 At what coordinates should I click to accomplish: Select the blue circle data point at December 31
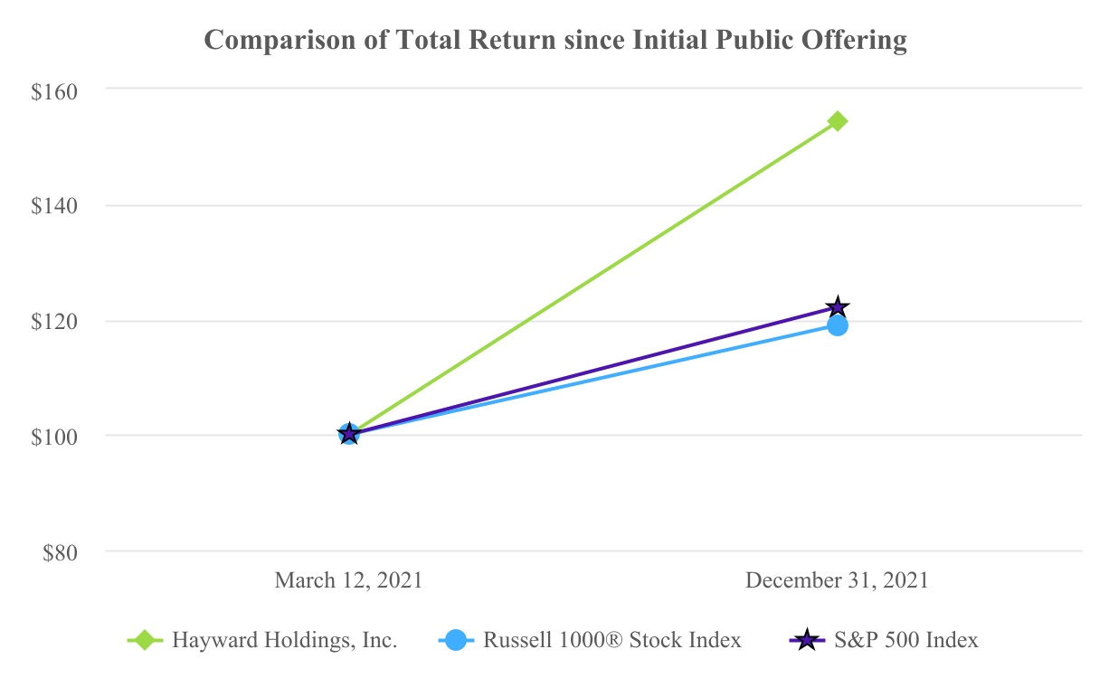click(838, 325)
